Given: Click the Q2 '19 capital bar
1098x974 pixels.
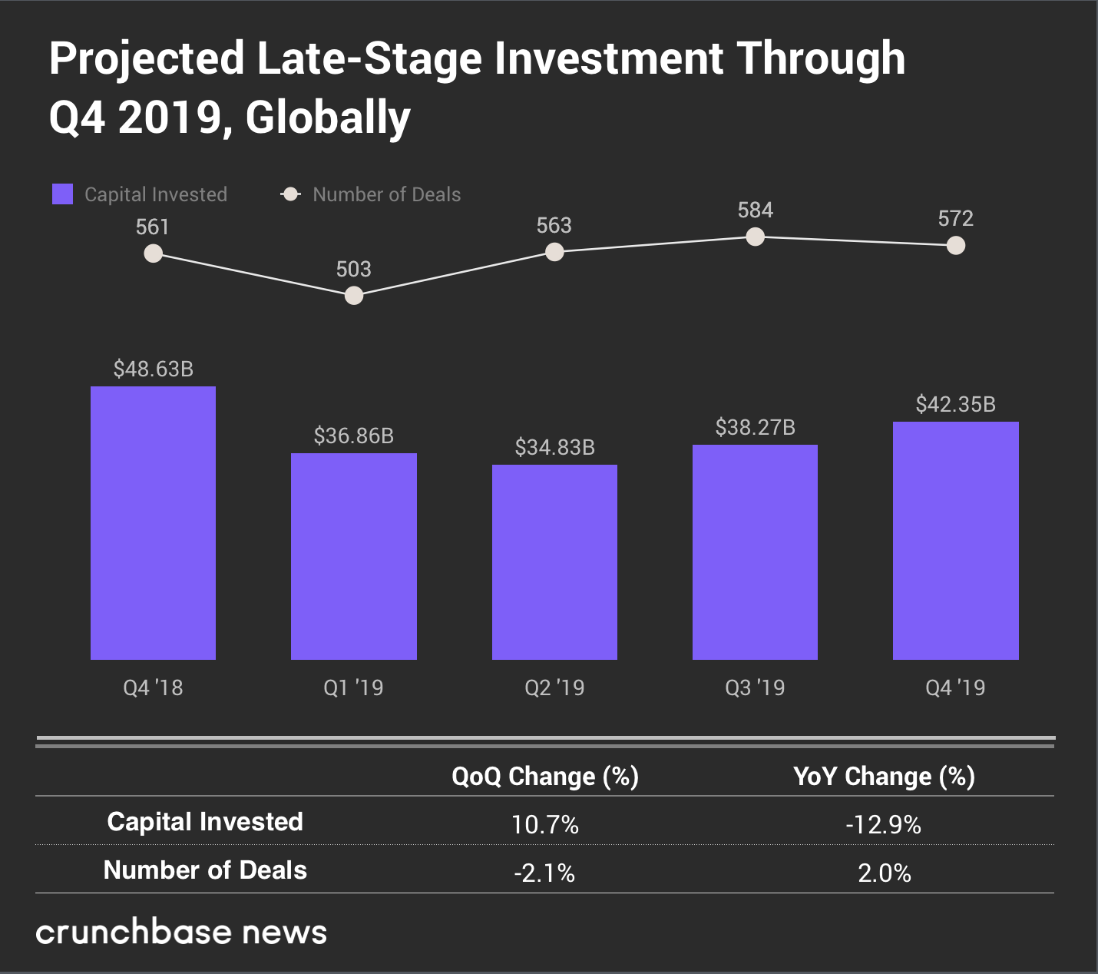Looking at the screenshot, I should pos(554,562).
